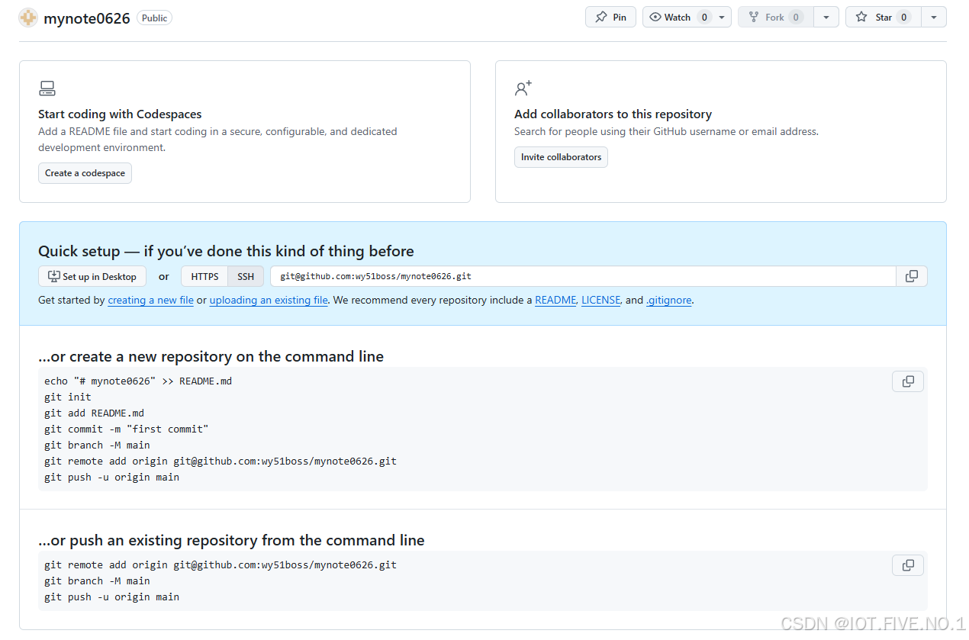Open the Watch options dropdown

721,16
